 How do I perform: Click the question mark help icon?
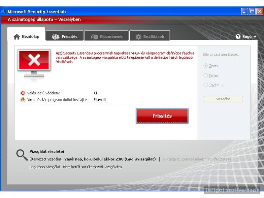point(238,37)
